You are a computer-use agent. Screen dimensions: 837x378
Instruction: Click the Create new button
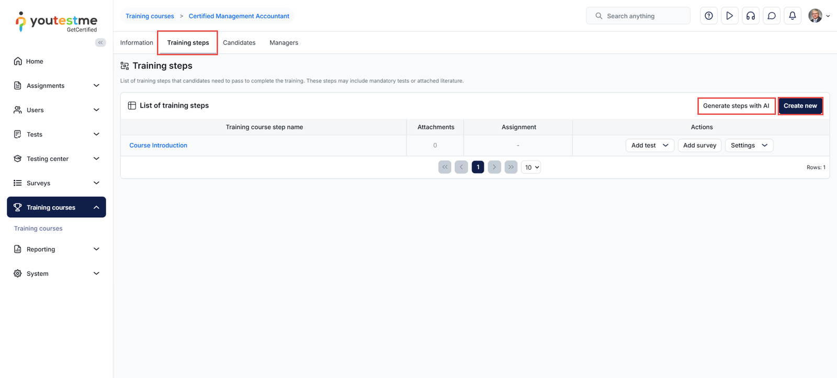point(800,105)
